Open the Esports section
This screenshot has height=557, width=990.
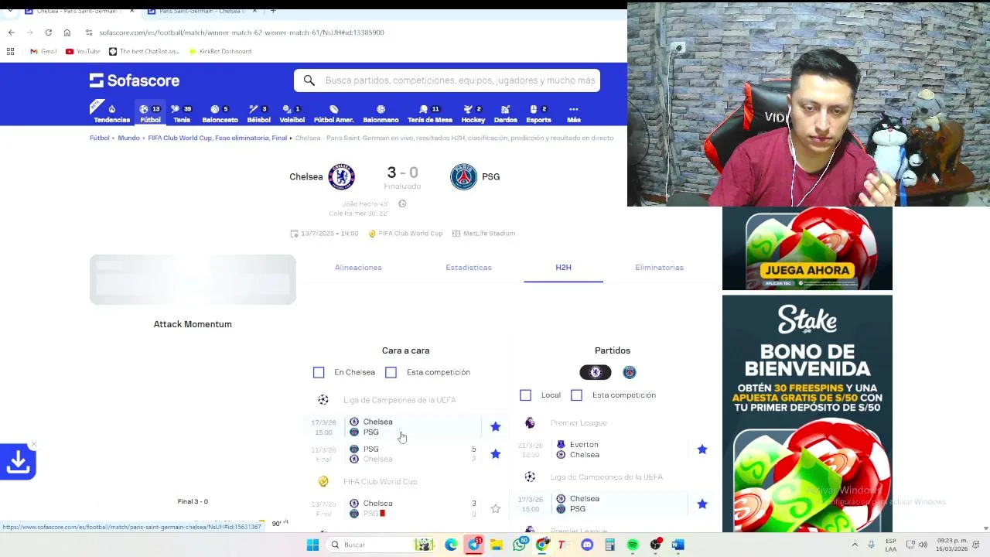[x=538, y=114]
